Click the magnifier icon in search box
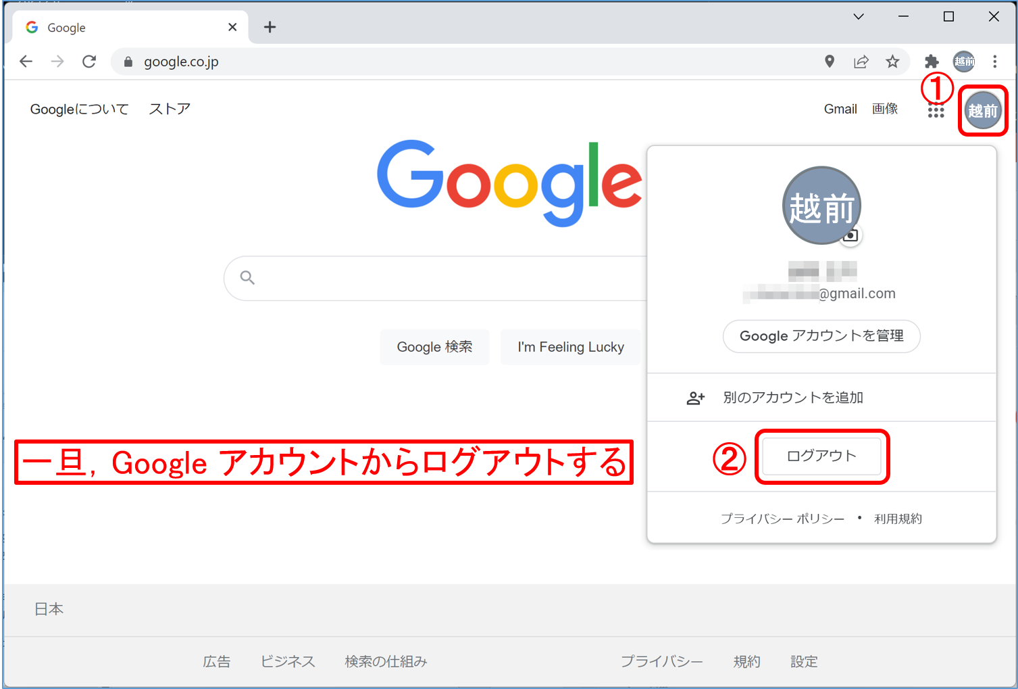This screenshot has width=1018, height=689. click(247, 277)
